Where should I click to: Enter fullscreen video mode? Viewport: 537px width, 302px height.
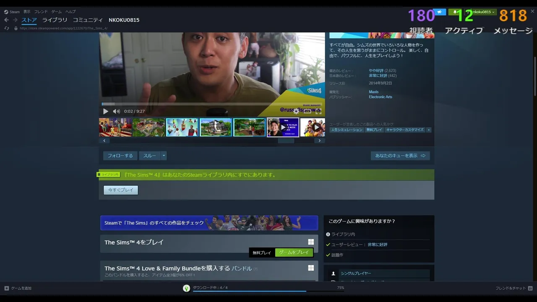tap(318, 111)
